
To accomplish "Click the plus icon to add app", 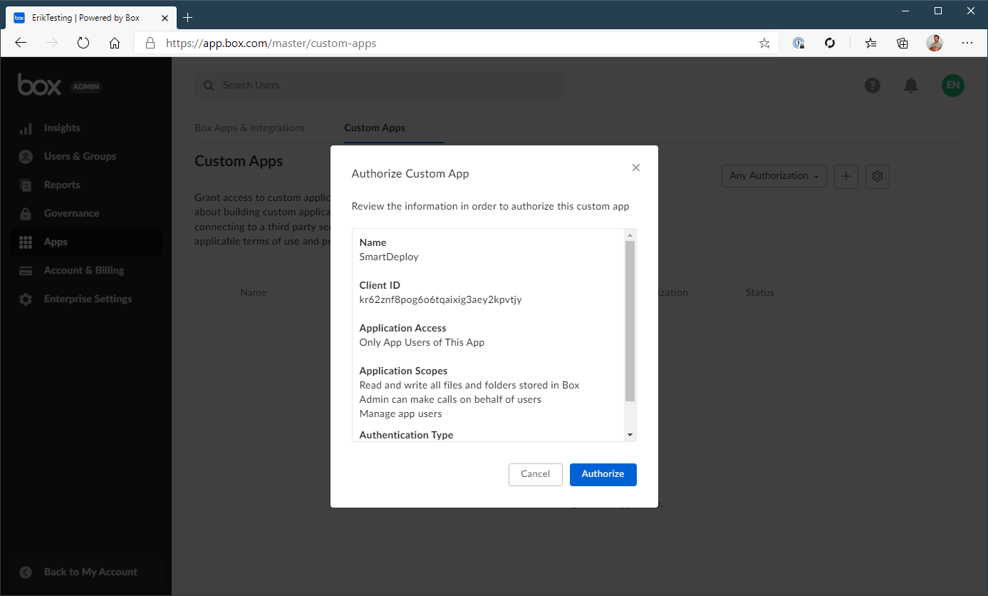I will [x=846, y=176].
